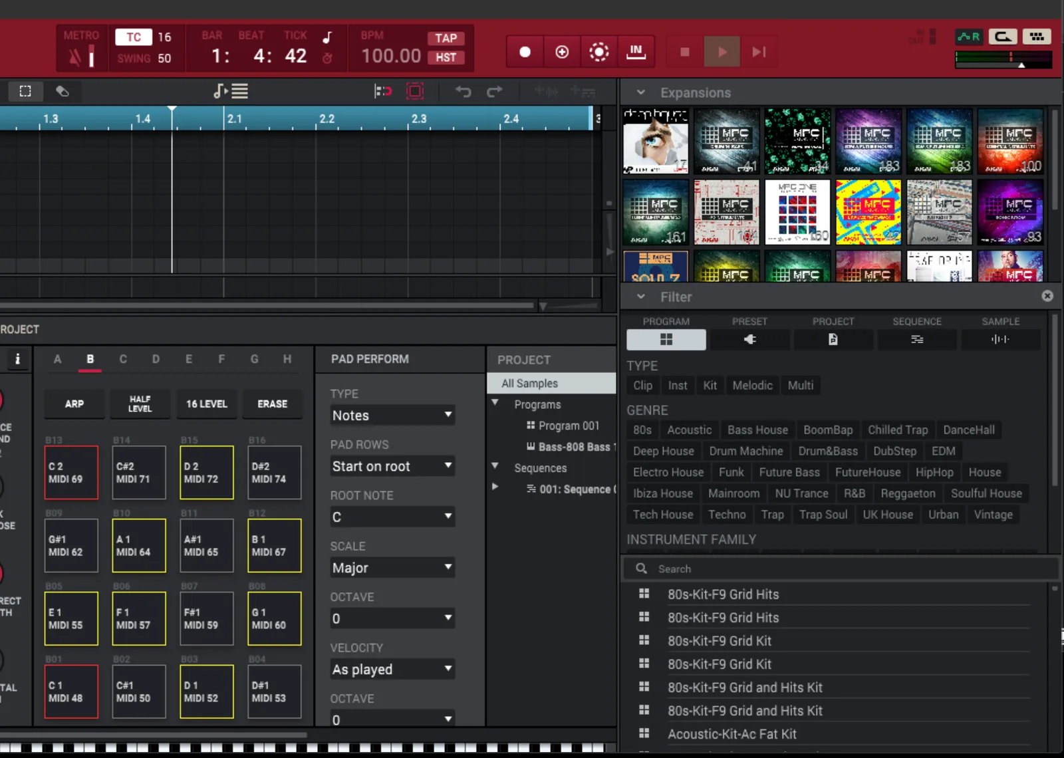This screenshot has height=758, width=1064.
Task: Open PAD ROWS dropdown Start on root
Action: pyautogui.click(x=392, y=466)
